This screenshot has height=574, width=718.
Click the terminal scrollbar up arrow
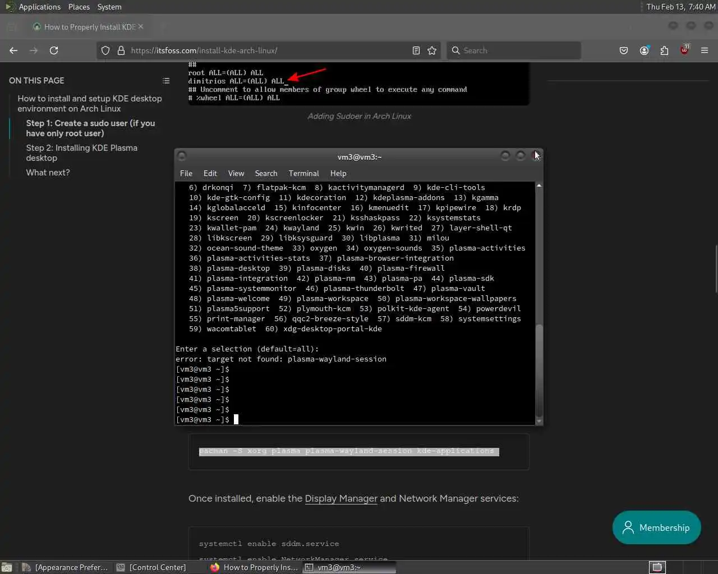[539, 186]
